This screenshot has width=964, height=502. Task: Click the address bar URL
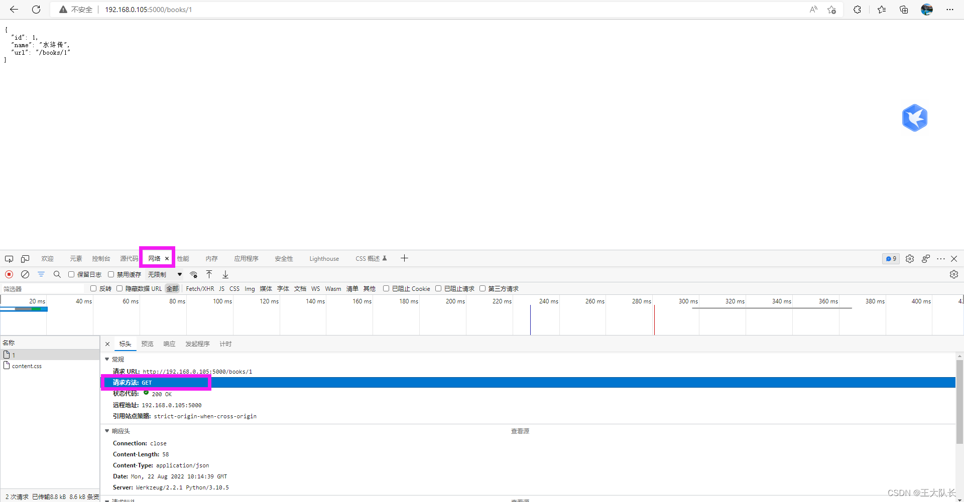pyautogui.click(x=148, y=10)
